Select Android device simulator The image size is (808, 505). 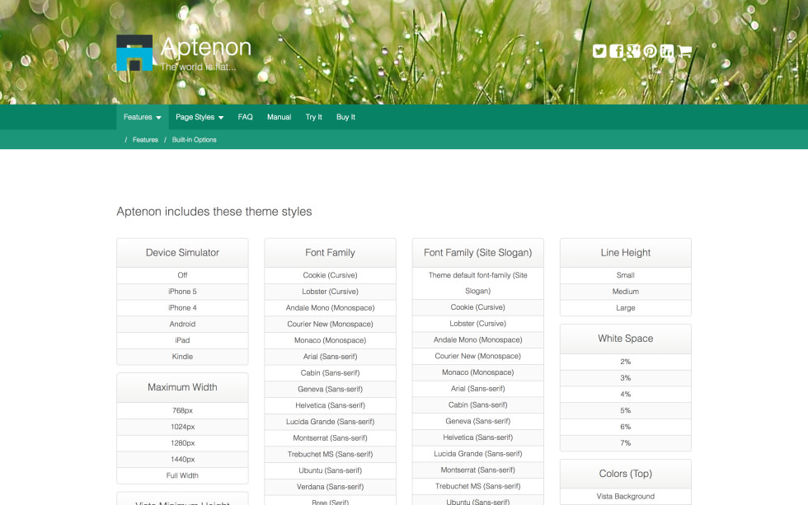pyautogui.click(x=182, y=324)
